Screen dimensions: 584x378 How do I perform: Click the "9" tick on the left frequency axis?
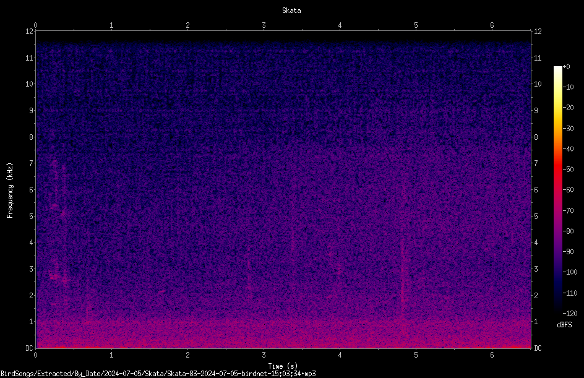tap(31, 111)
